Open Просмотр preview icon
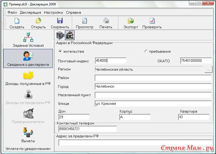 (85, 21)
